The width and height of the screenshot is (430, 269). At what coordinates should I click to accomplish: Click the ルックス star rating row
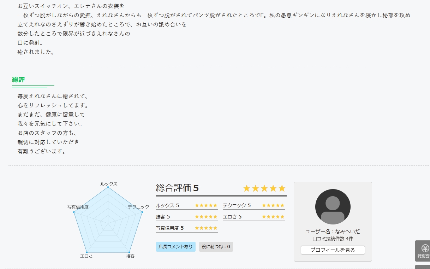point(187,206)
